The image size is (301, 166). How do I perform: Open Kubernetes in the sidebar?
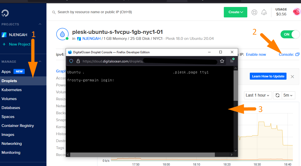(x=11, y=90)
